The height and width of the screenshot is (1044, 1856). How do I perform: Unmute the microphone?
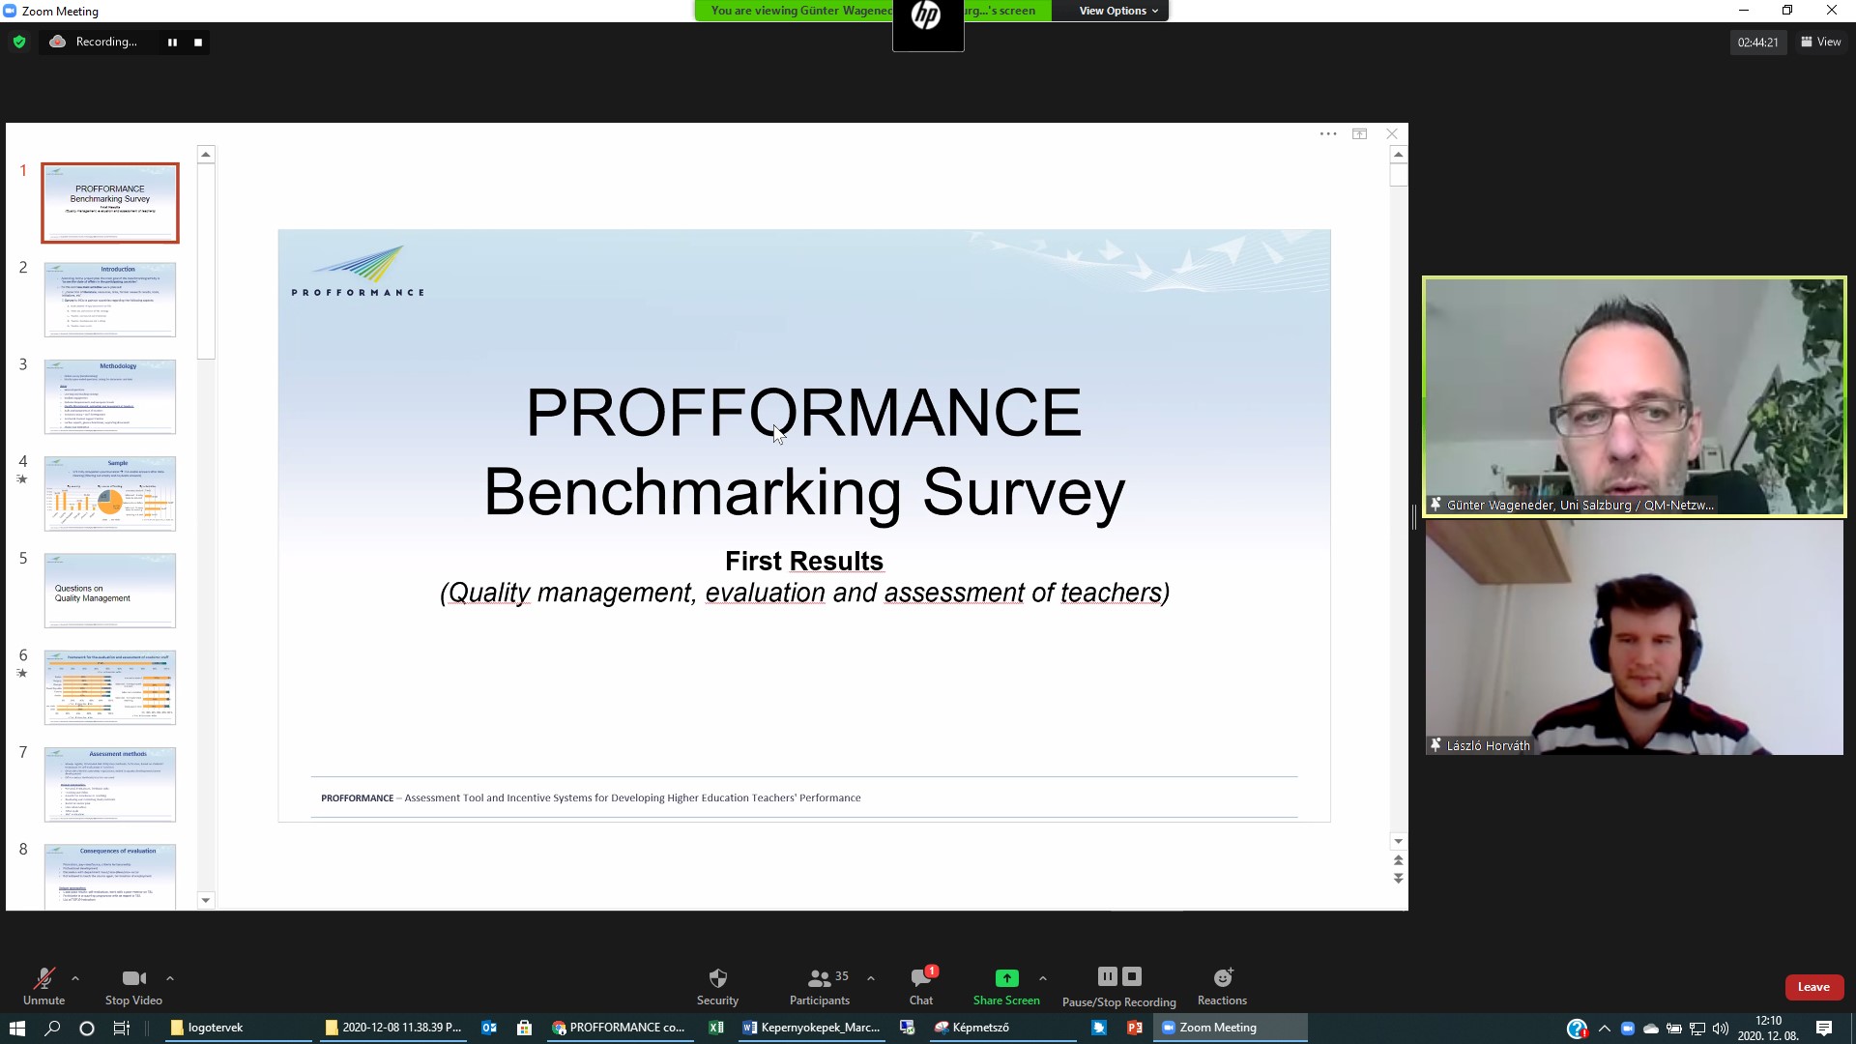[x=43, y=978]
